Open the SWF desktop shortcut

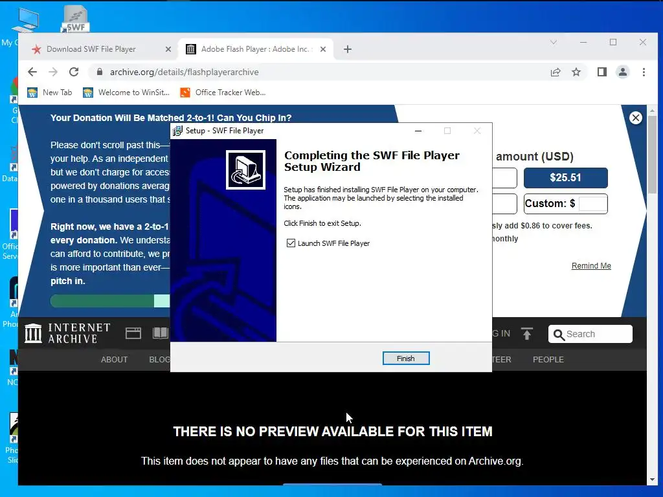click(75, 19)
